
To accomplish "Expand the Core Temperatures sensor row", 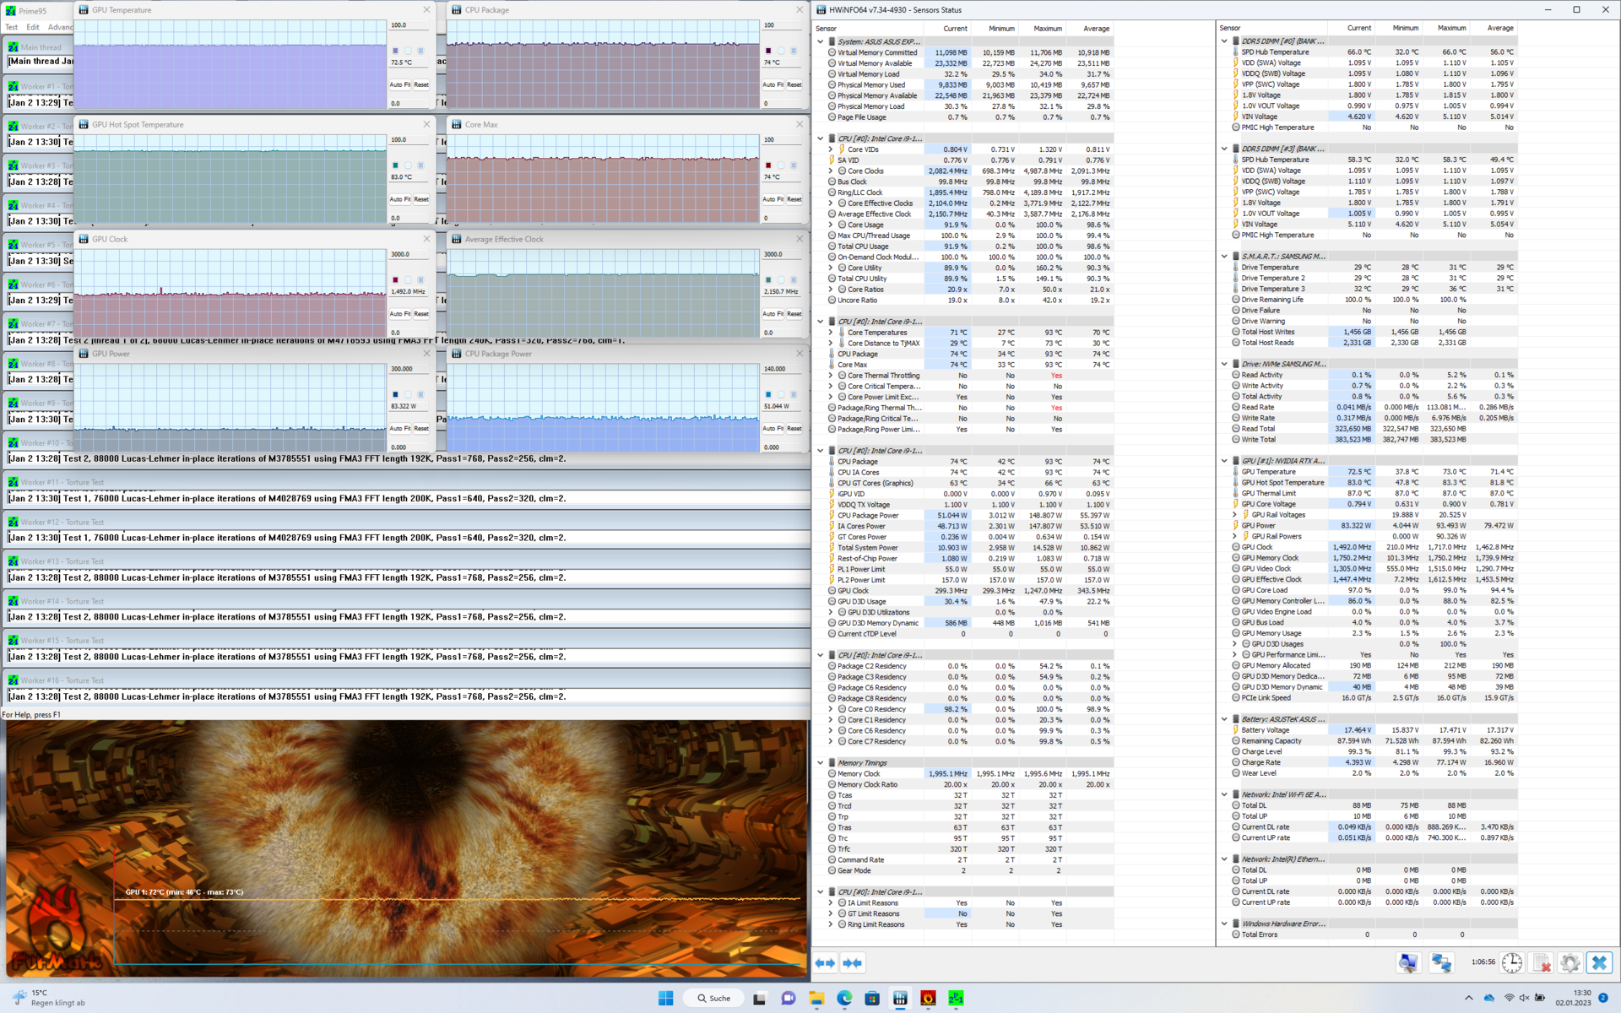I will (x=831, y=333).
